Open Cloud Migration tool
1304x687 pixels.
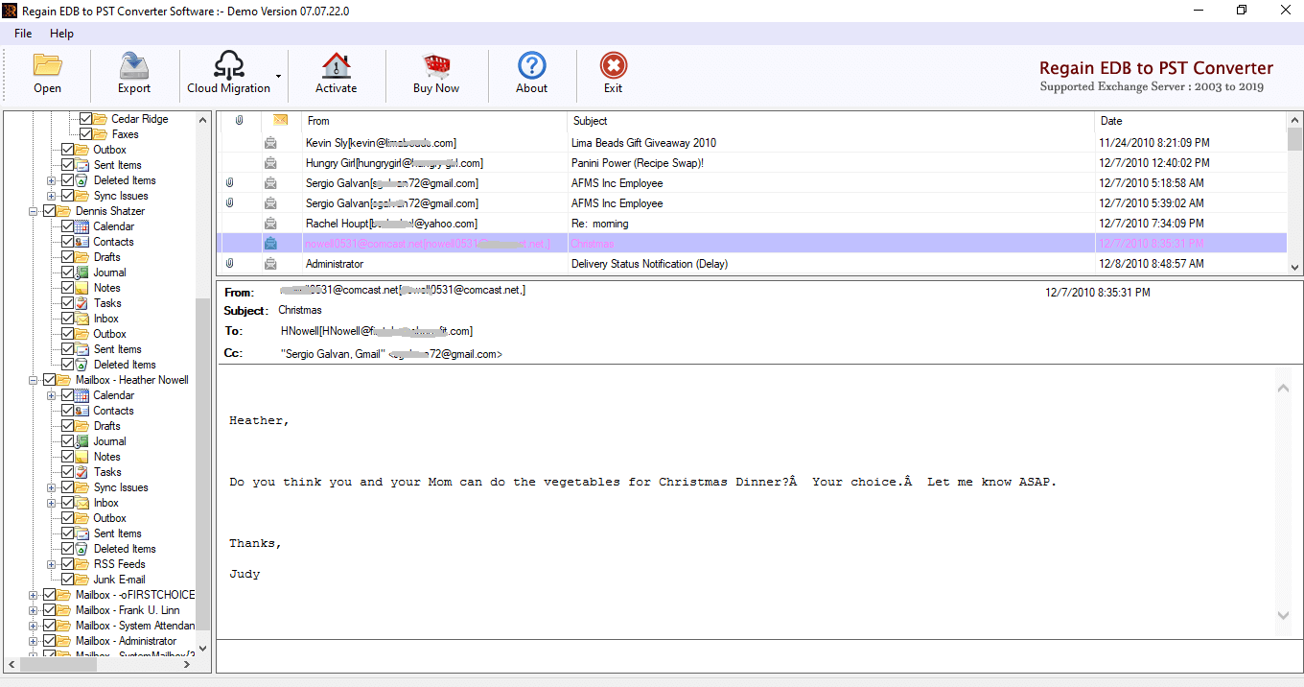(228, 74)
